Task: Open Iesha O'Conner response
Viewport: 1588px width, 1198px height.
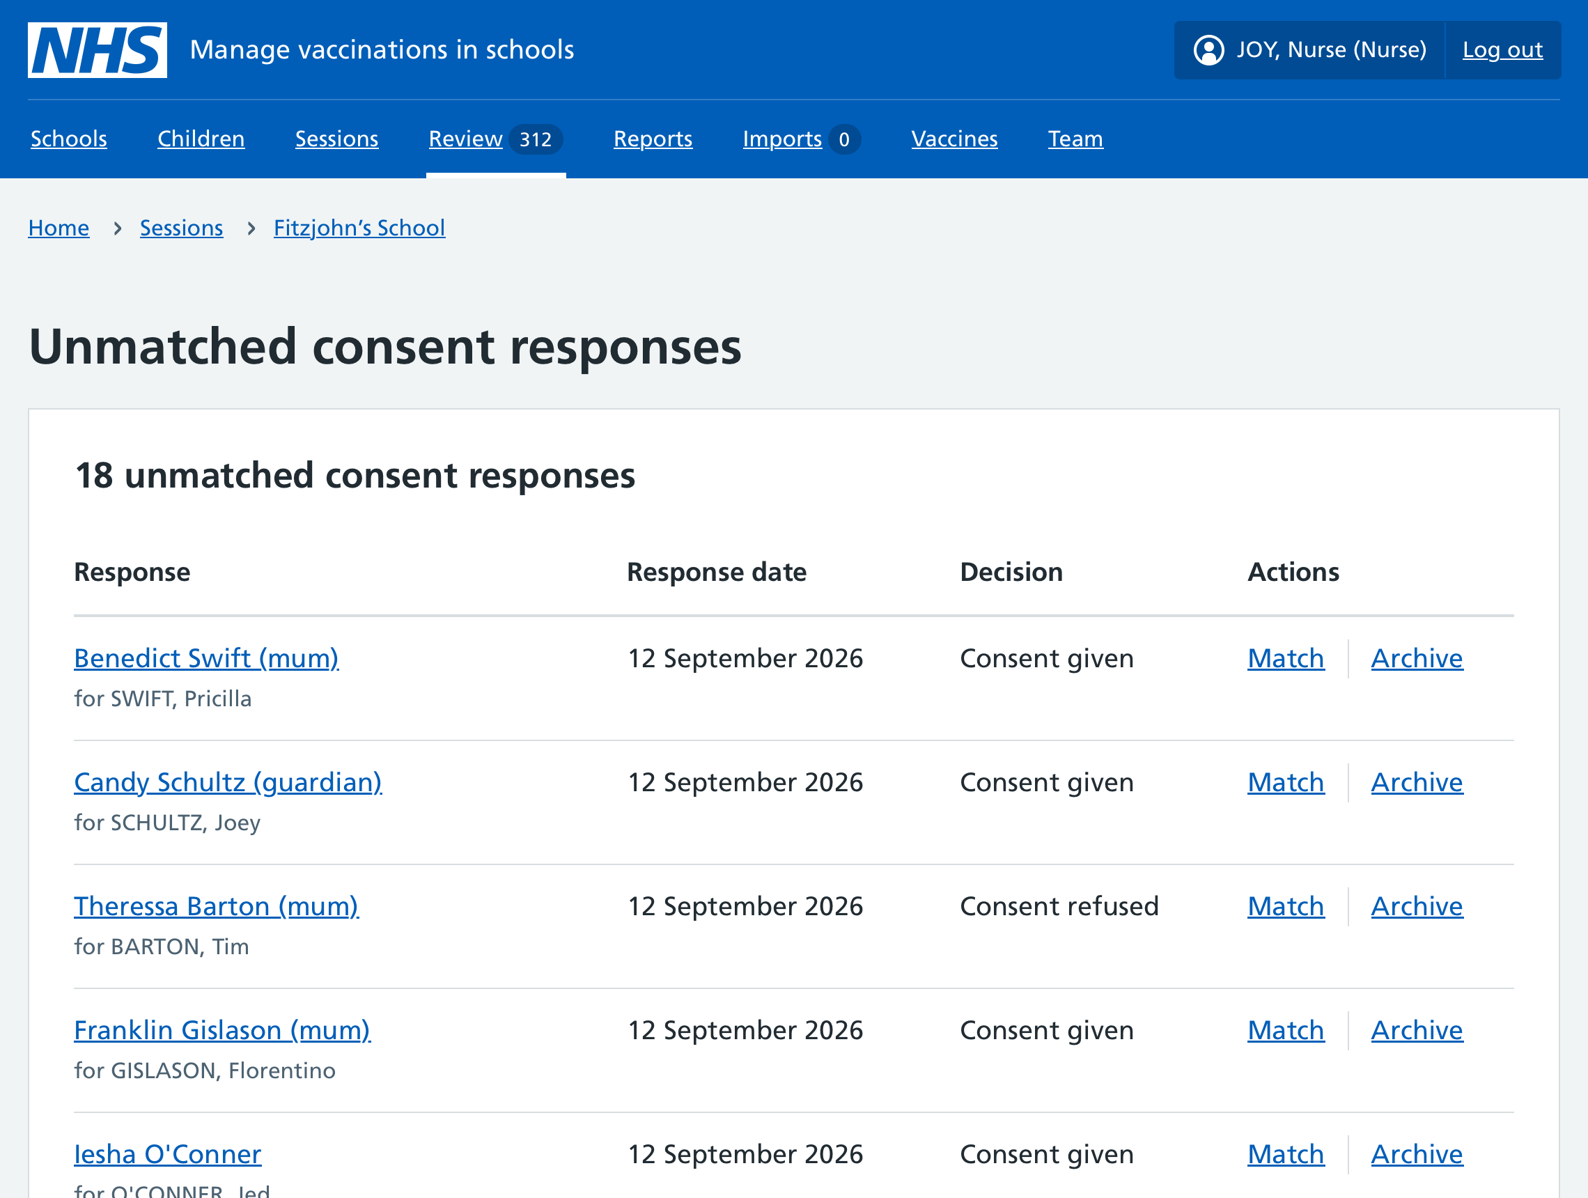Action: click(x=168, y=1154)
